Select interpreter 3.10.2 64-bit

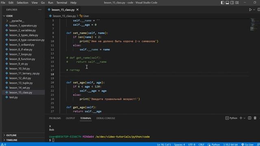click(x=230, y=144)
